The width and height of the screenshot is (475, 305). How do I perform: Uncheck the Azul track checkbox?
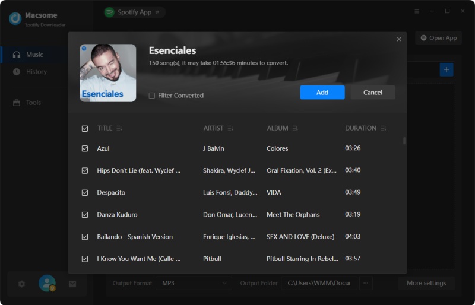85,149
